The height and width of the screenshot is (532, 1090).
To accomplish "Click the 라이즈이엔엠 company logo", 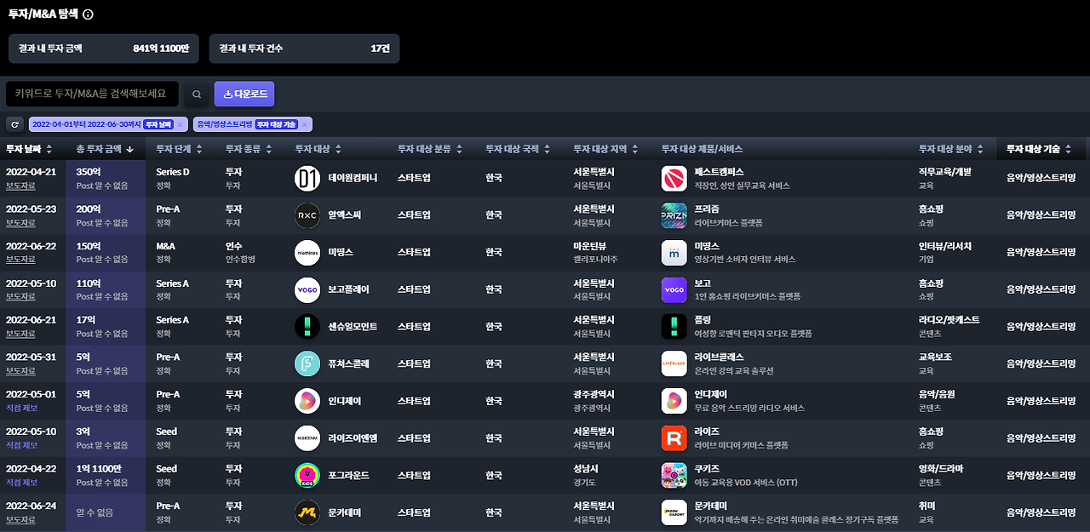I will click(307, 438).
